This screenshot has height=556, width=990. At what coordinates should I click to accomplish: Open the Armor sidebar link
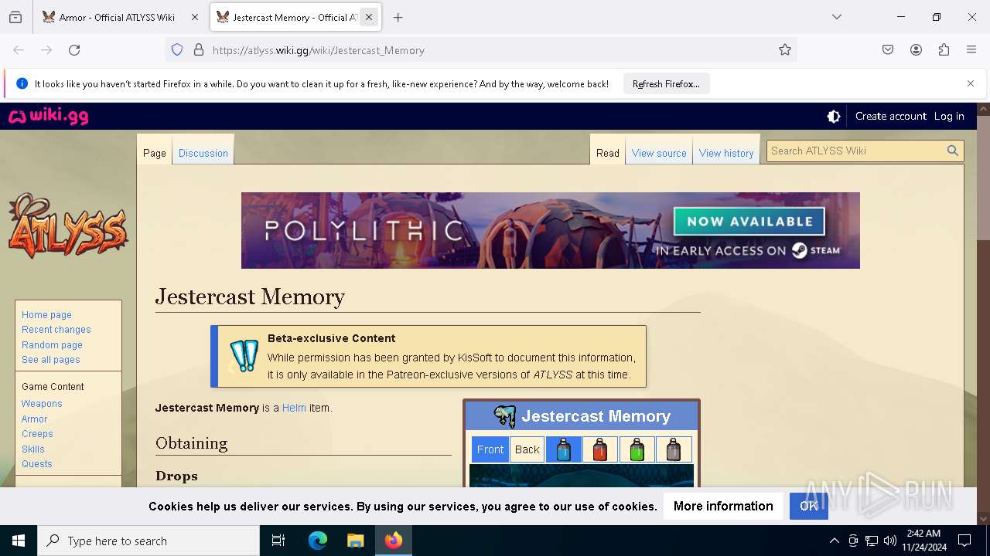point(35,419)
